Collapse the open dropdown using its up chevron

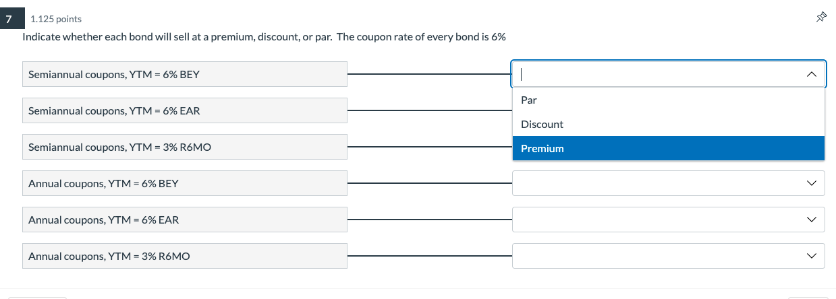[x=810, y=74]
